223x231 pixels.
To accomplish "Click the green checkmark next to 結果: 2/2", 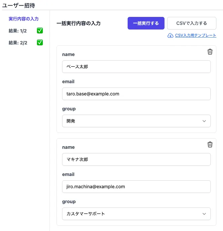I will (x=40, y=42).
